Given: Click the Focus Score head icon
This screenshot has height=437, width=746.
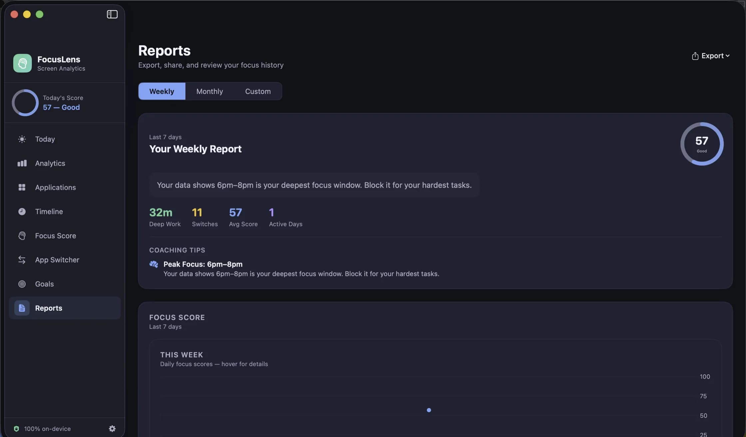Looking at the screenshot, I should coord(22,236).
